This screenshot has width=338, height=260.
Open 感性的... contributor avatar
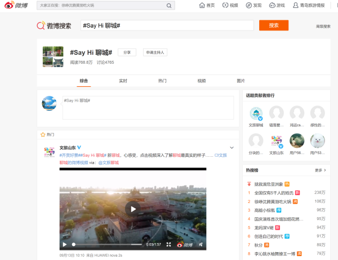coord(318,113)
